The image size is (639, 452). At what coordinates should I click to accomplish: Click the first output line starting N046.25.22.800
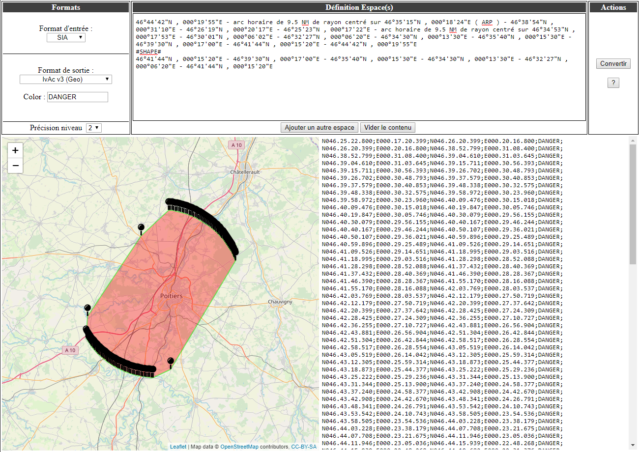point(442,141)
